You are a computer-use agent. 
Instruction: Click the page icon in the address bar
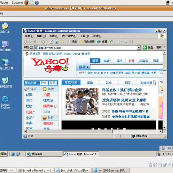[x=36, y=48]
